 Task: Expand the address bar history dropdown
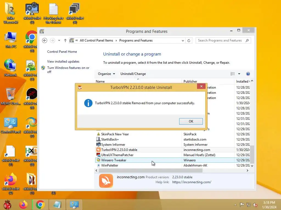(x=182, y=40)
